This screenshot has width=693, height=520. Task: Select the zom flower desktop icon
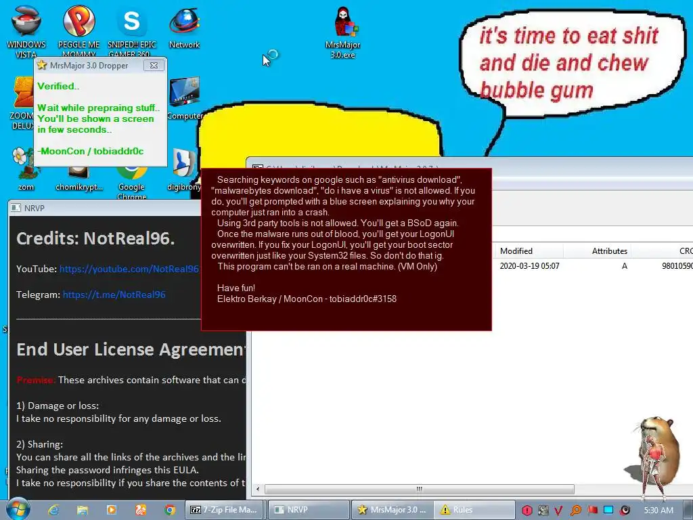(26, 169)
